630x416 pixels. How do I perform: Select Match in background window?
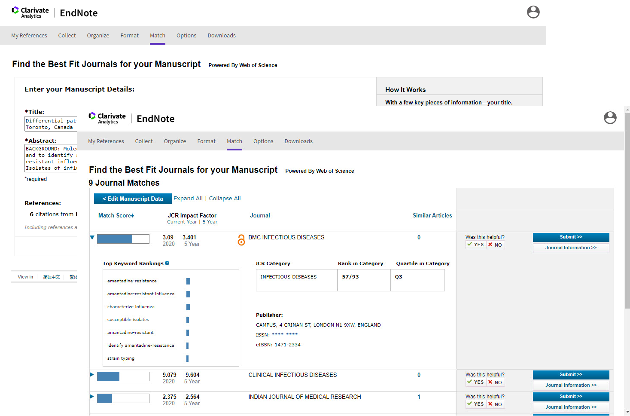coord(158,35)
